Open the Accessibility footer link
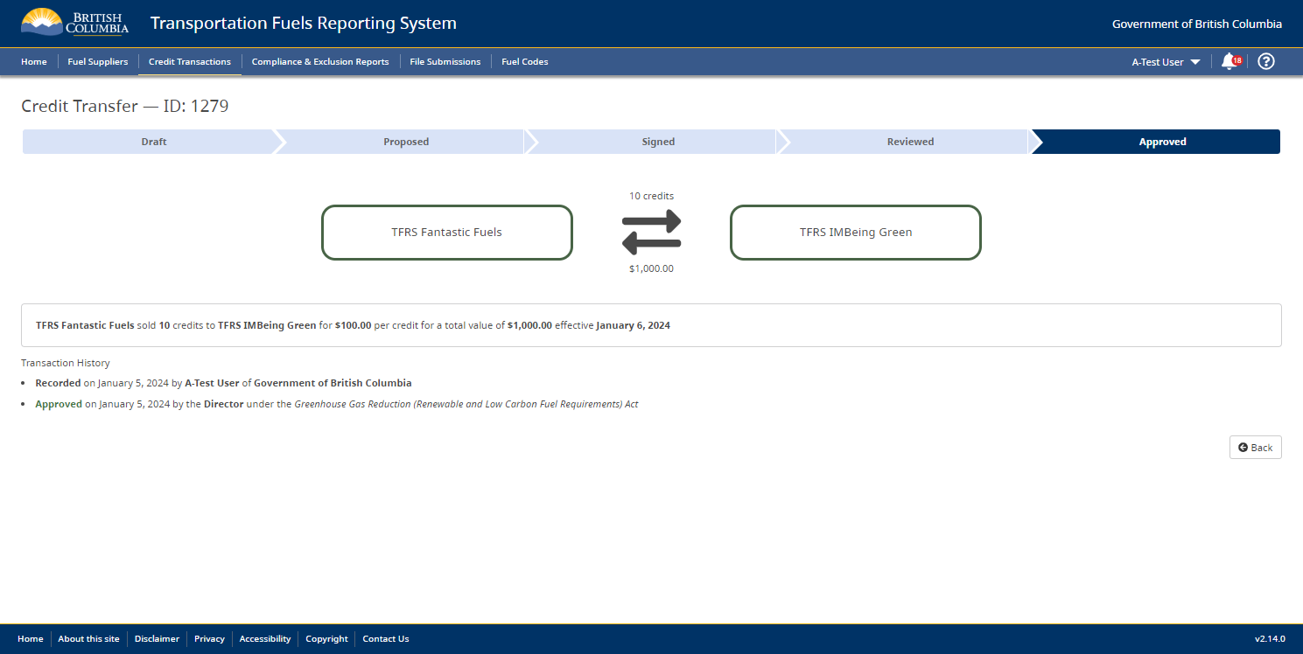Image resolution: width=1303 pixels, height=654 pixels. point(265,639)
